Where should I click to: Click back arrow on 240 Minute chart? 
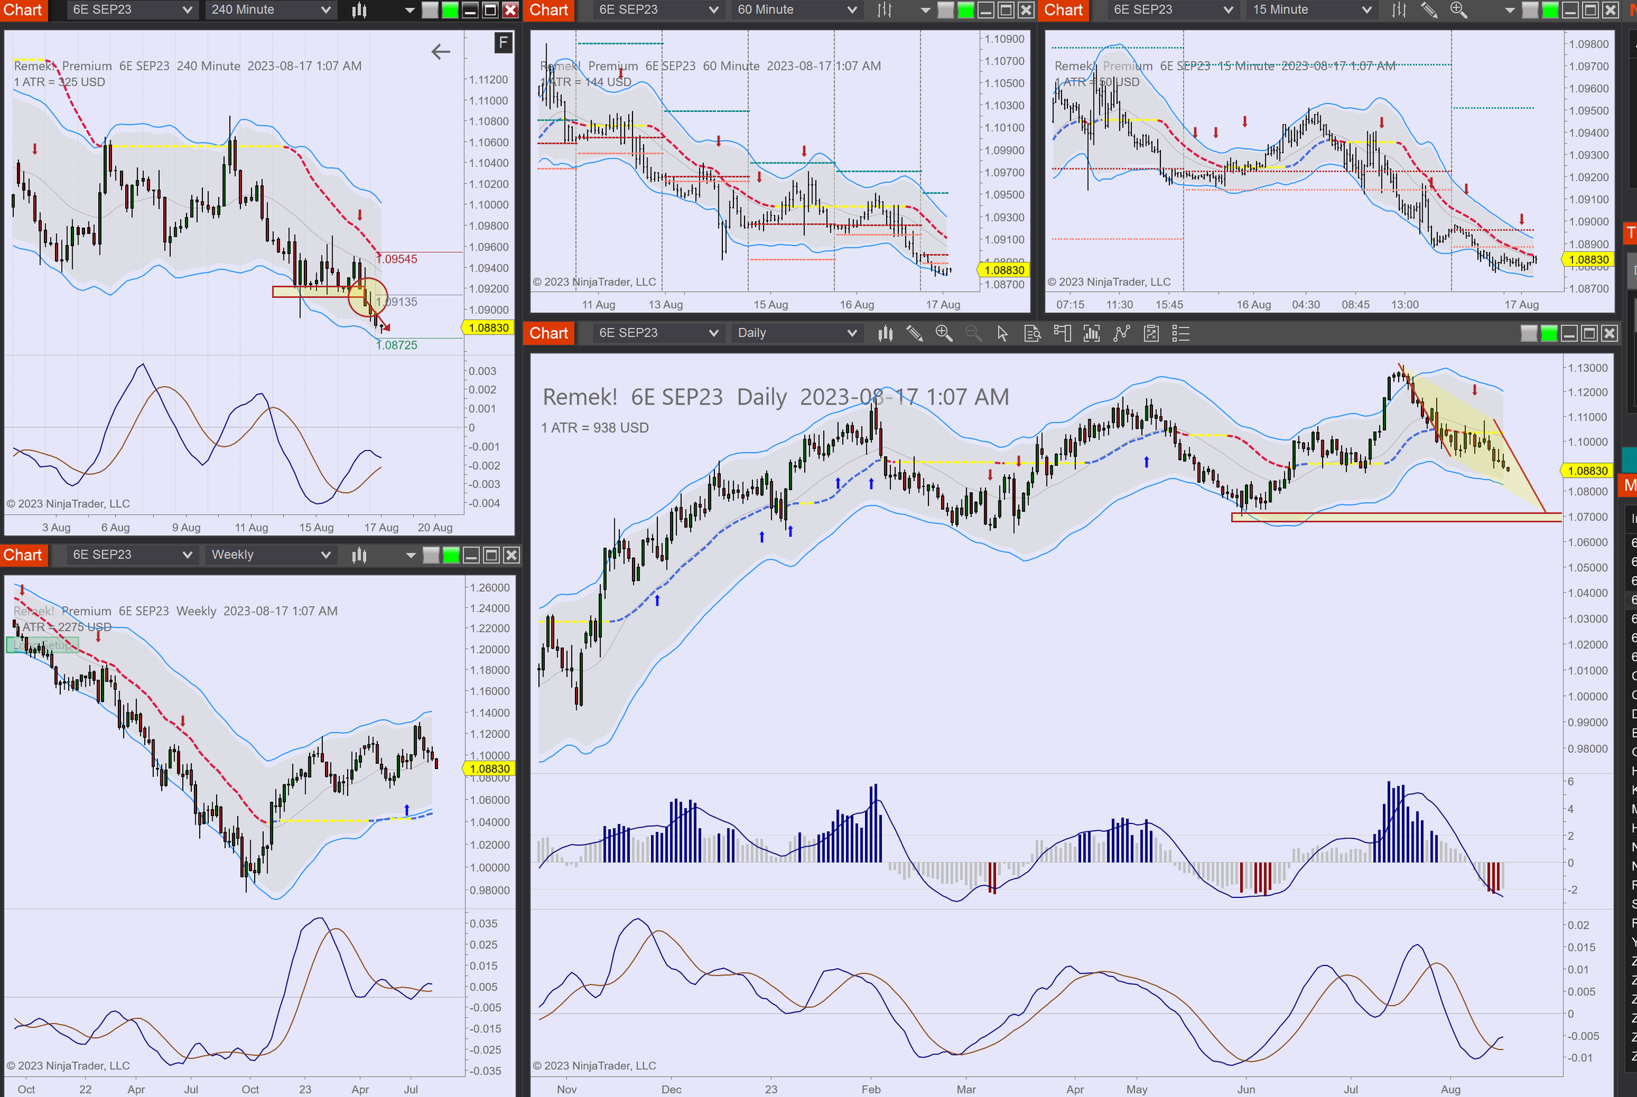point(440,51)
